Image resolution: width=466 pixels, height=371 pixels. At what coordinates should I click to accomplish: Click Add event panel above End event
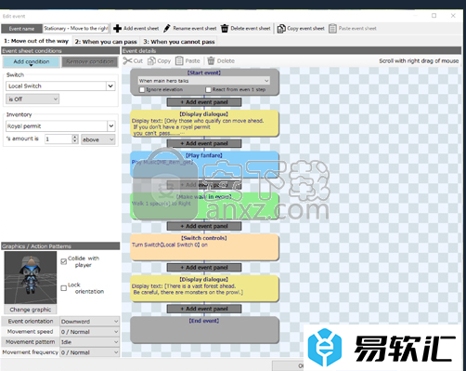pos(204,309)
